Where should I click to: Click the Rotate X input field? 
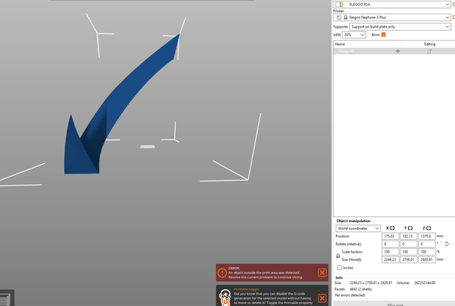click(390, 244)
